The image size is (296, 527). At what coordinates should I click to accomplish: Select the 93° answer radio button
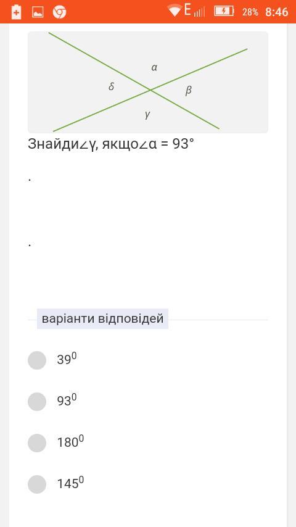[37, 402]
